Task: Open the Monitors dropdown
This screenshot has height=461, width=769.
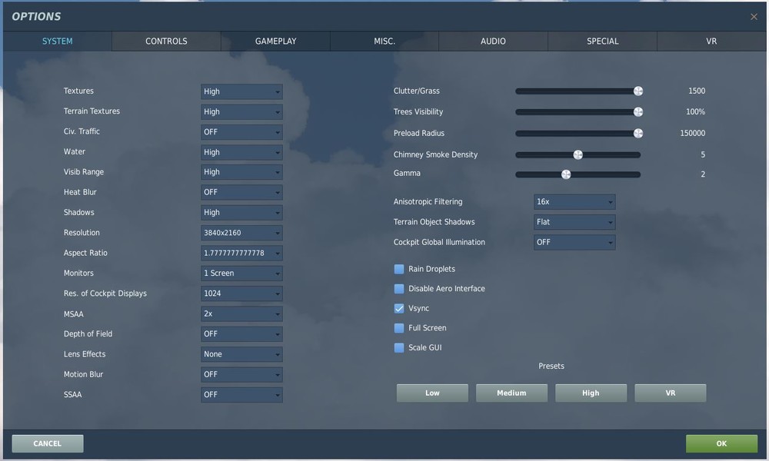Action: click(241, 273)
